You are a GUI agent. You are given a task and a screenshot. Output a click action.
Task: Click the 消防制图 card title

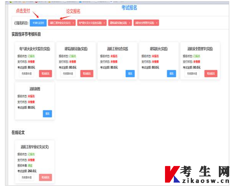(x=35, y=89)
